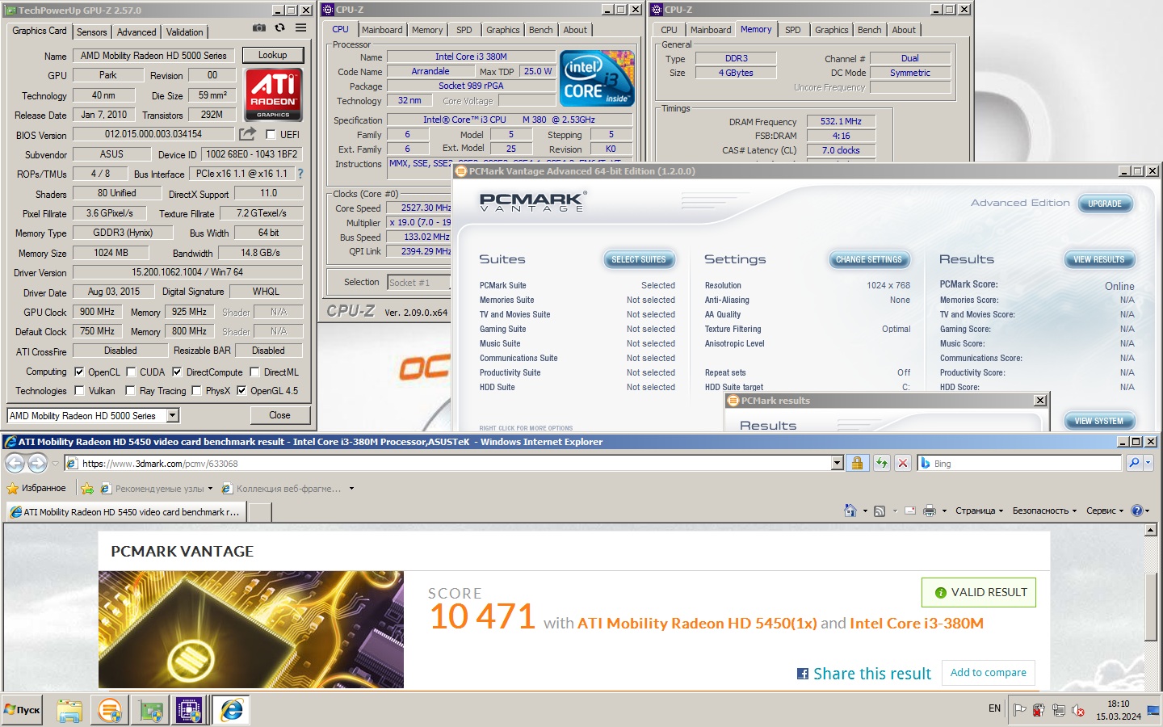Click the BIOS version share/export icon
Image resolution: width=1163 pixels, height=727 pixels.
[247, 134]
